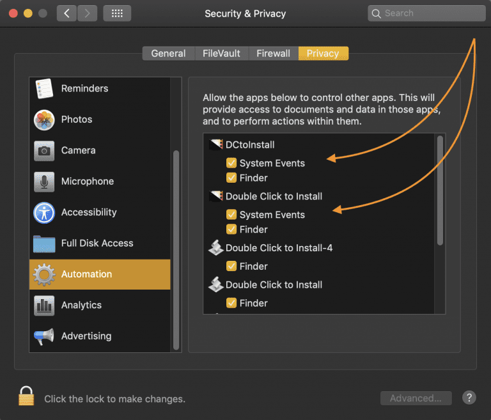Click the Analytics bar chart icon
Screen dimensions: 491x420
coord(44,306)
